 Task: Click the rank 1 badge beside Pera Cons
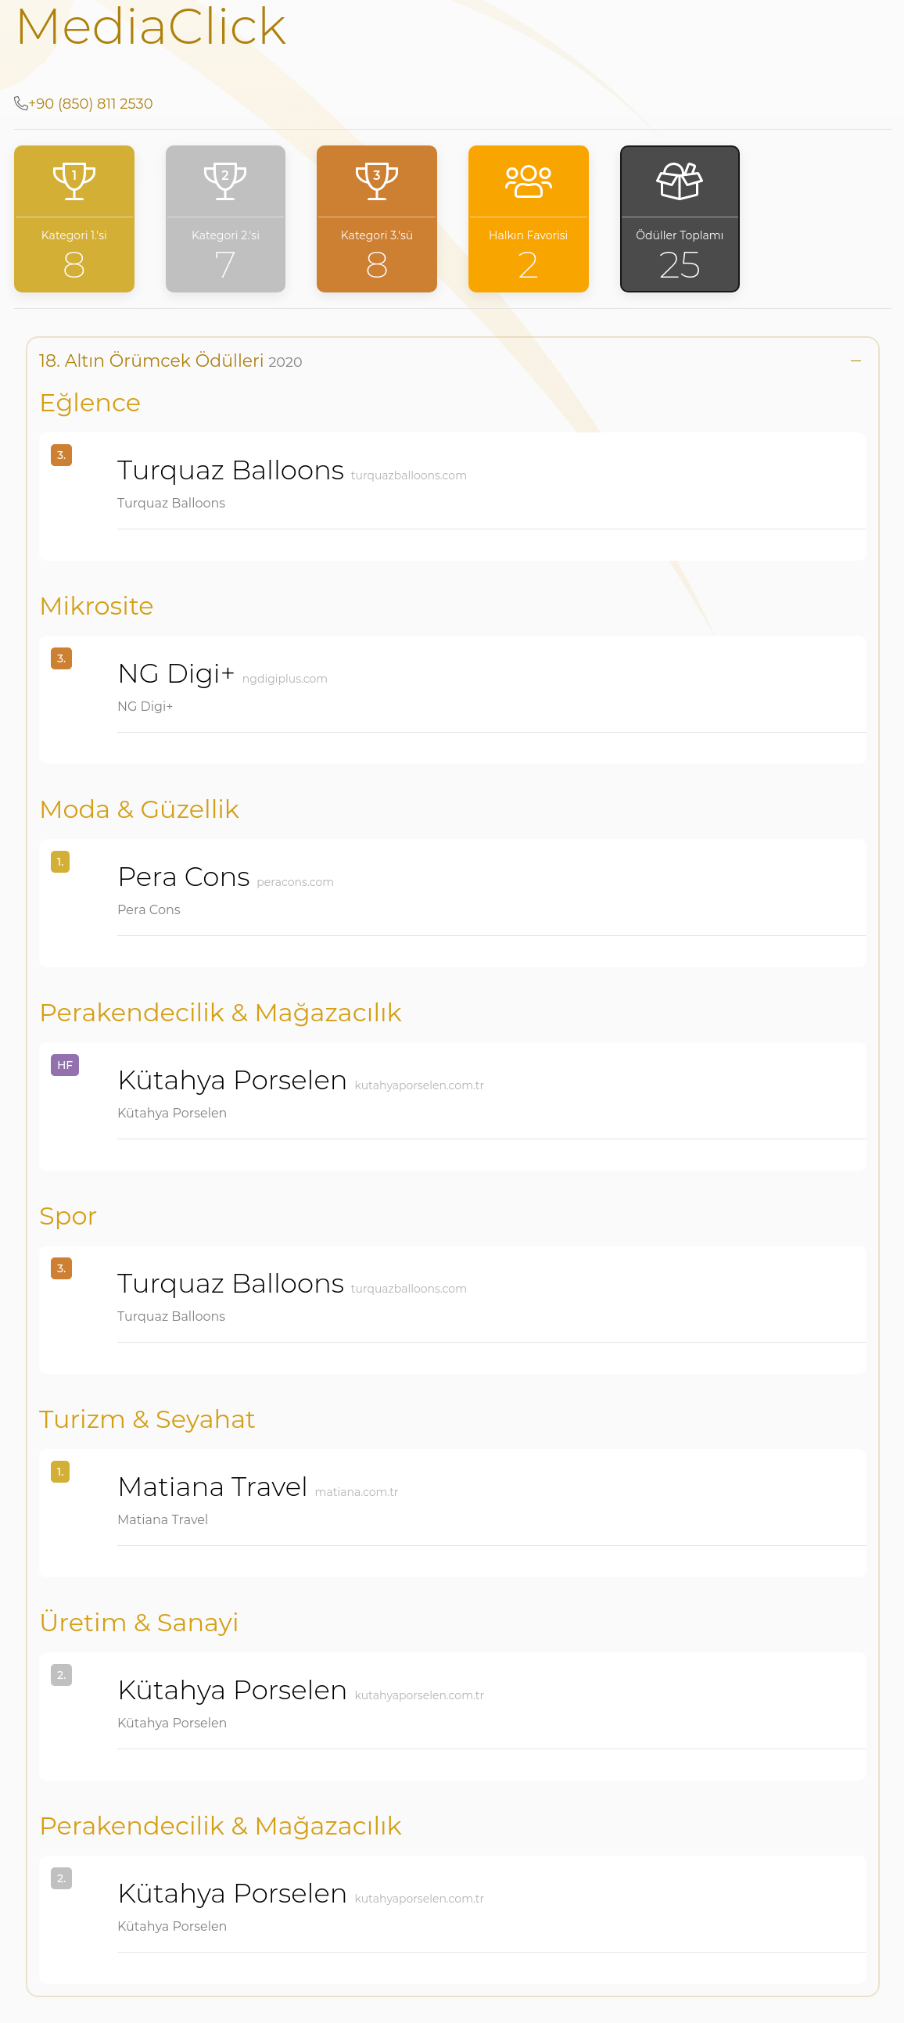[x=60, y=862]
